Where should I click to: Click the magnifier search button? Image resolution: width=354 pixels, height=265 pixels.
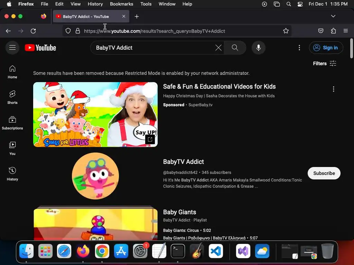click(235, 48)
